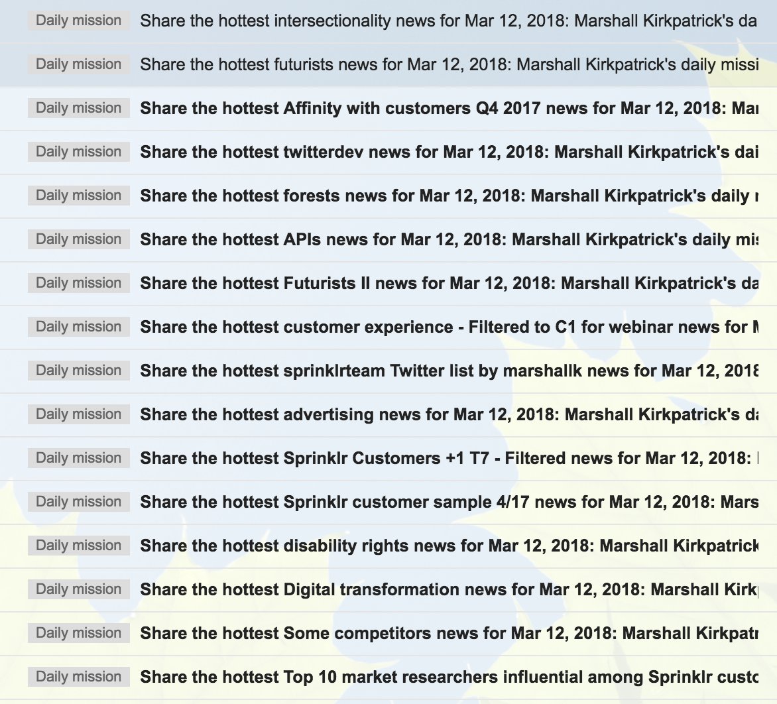This screenshot has height=704, width=777.
Task: Click Daily mission label on twitterdev row
Action: [79, 152]
